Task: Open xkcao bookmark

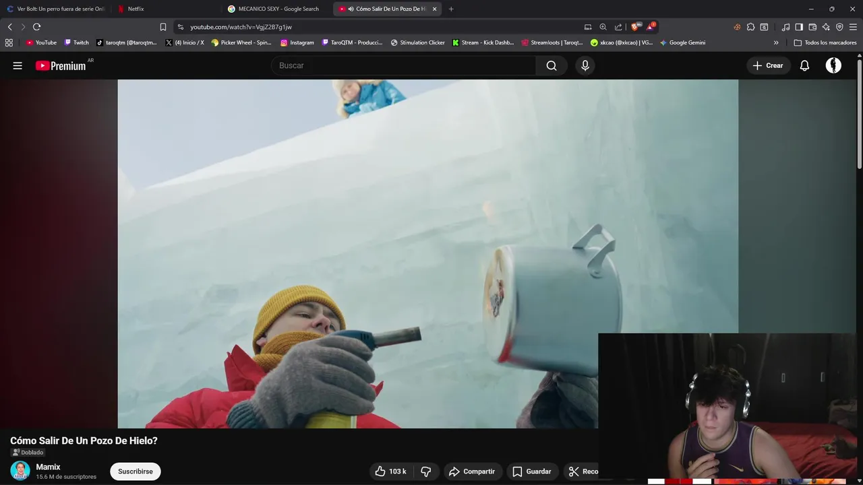Action: (x=622, y=42)
